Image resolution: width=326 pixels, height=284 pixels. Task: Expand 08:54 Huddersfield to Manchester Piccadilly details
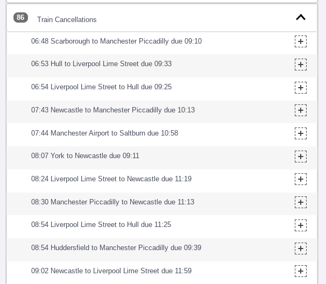[x=301, y=248]
